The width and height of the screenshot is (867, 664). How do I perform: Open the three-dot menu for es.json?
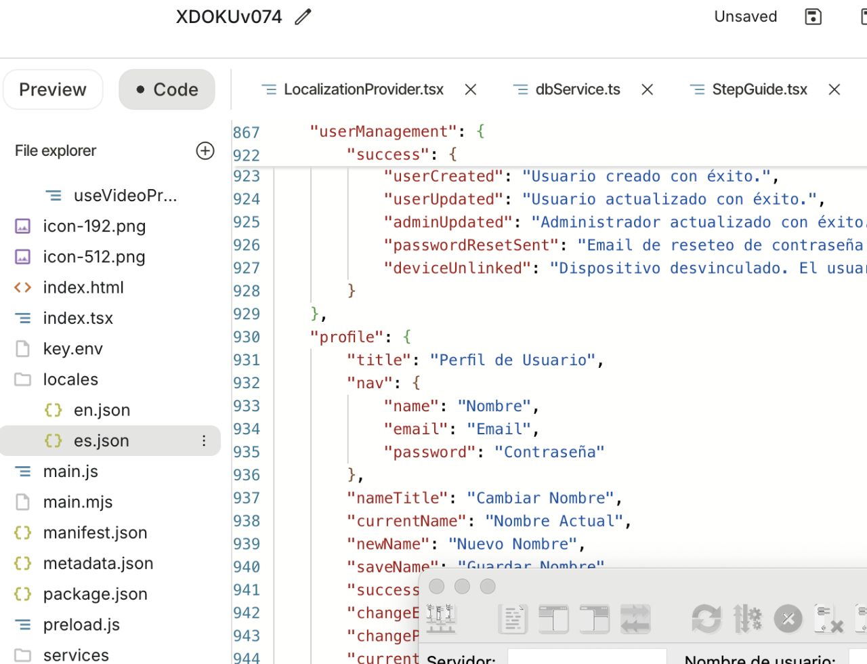(204, 441)
